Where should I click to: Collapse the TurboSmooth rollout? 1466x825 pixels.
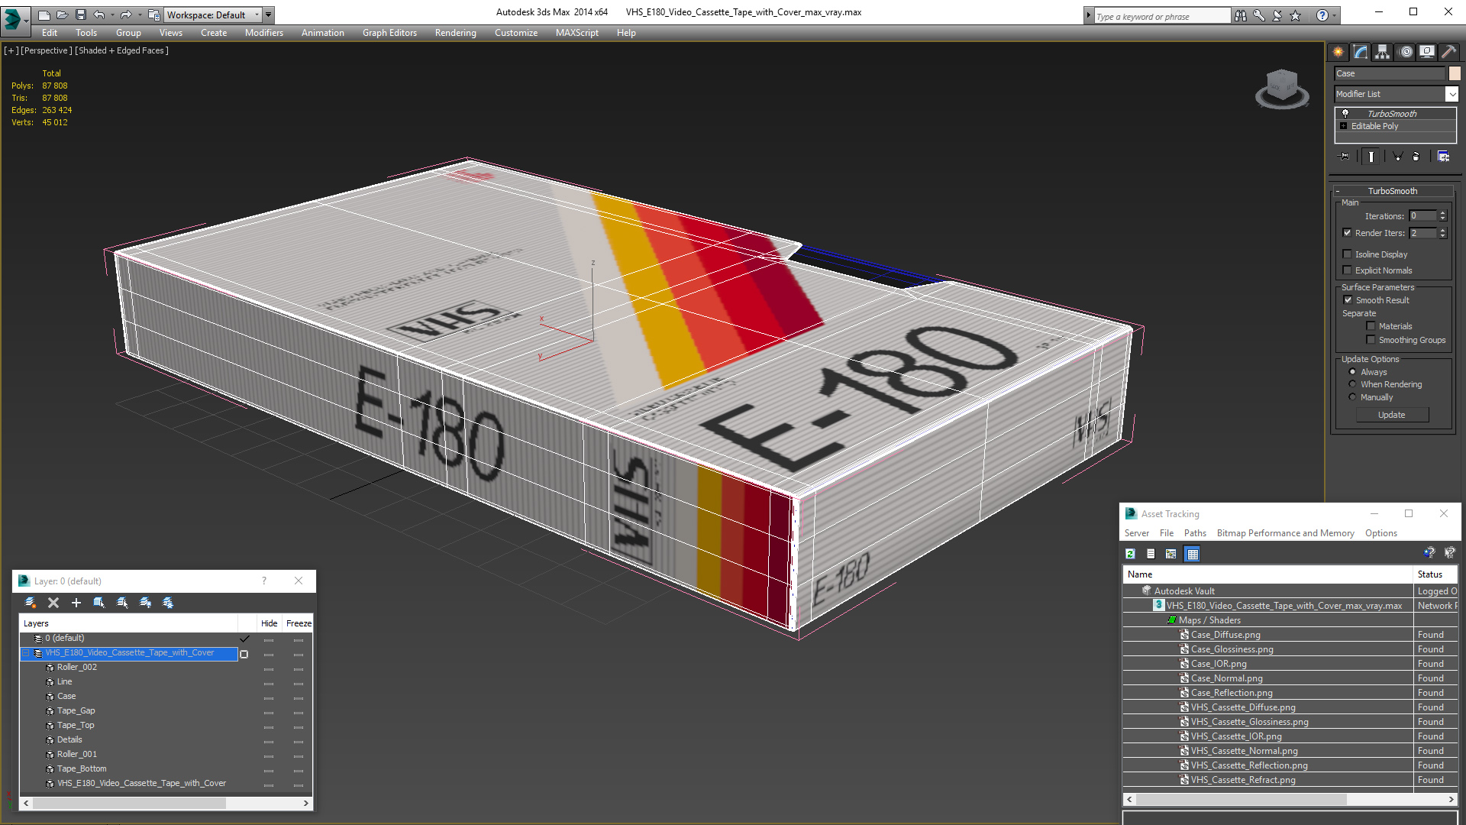point(1392,191)
